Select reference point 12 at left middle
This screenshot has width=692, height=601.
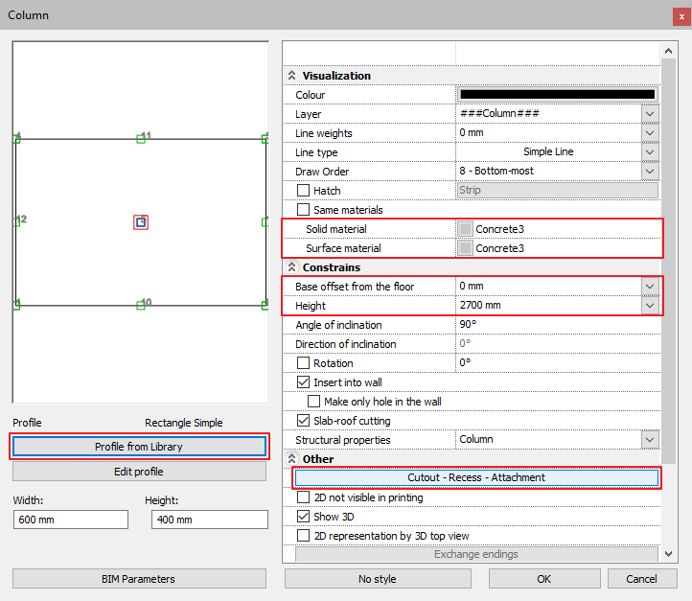pyautogui.click(x=16, y=221)
